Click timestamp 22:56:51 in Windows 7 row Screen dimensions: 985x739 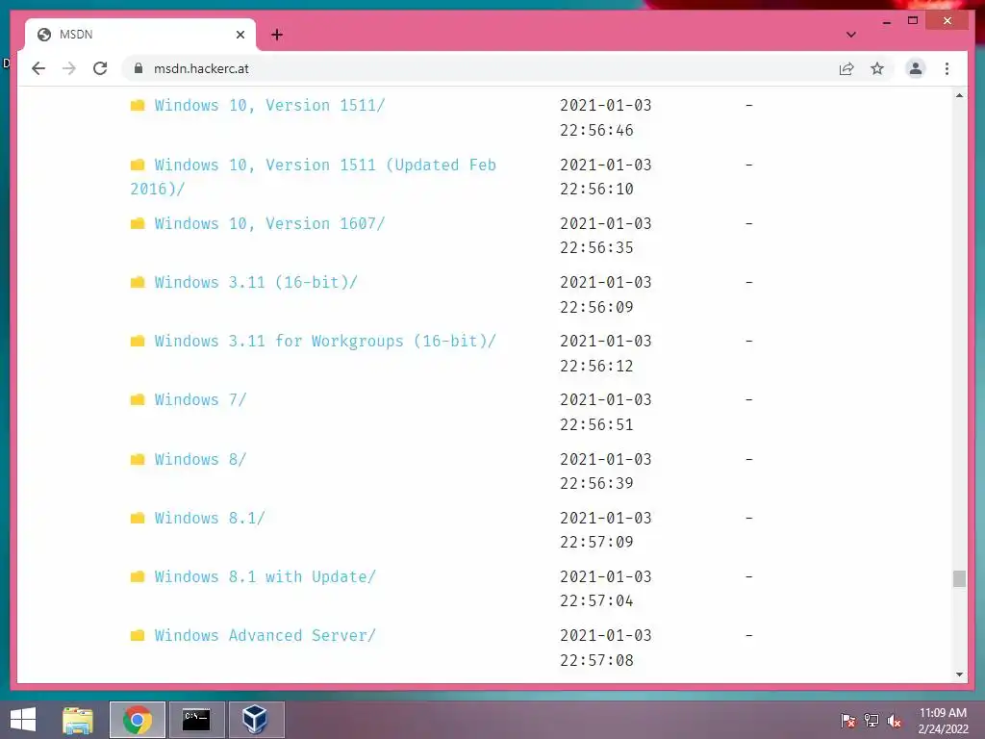click(596, 424)
